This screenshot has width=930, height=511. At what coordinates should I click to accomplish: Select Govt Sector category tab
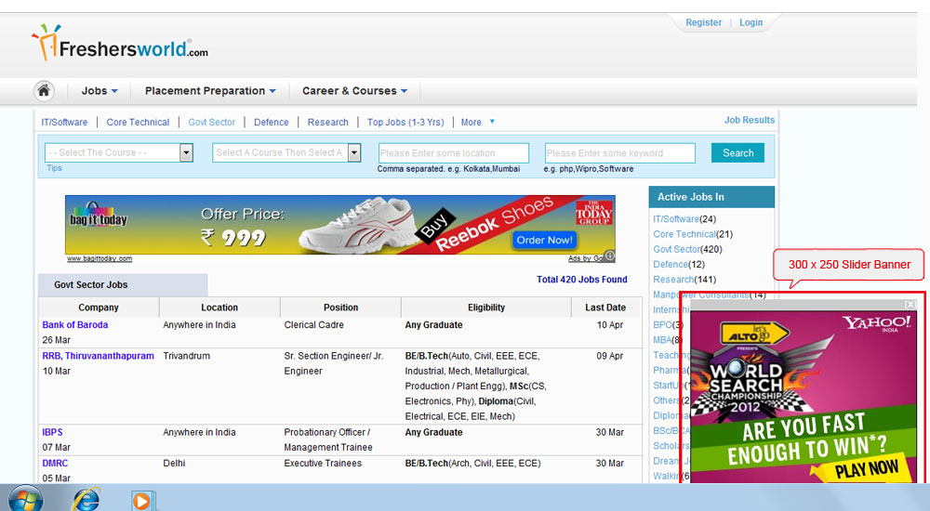tap(212, 122)
